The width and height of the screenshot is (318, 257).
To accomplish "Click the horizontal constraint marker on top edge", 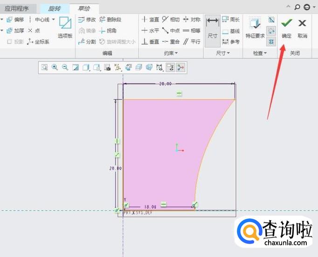I will point(179,93).
